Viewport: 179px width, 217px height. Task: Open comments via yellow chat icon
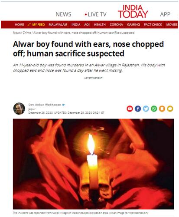[x=170, y=109]
